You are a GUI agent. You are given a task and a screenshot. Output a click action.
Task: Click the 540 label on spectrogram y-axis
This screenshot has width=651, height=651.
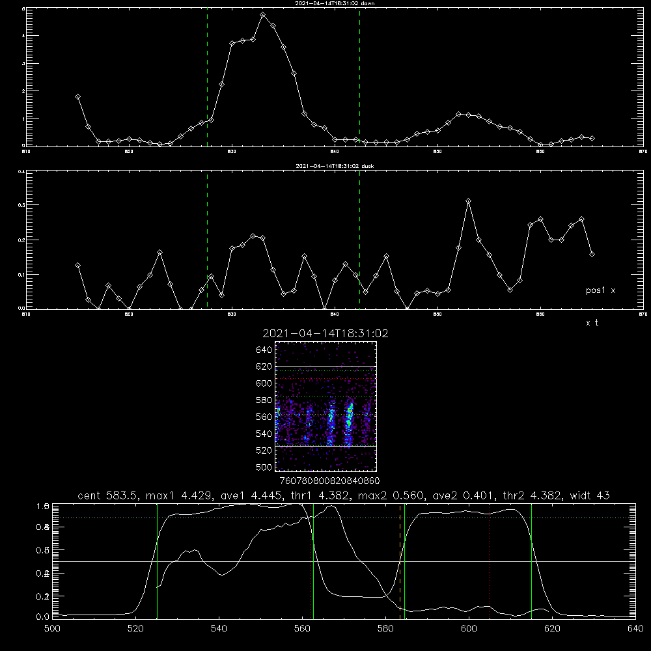(x=264, y=434)
